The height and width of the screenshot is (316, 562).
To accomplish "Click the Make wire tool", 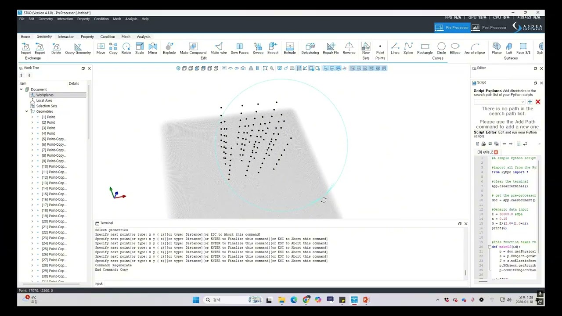I will coord(219,48).
